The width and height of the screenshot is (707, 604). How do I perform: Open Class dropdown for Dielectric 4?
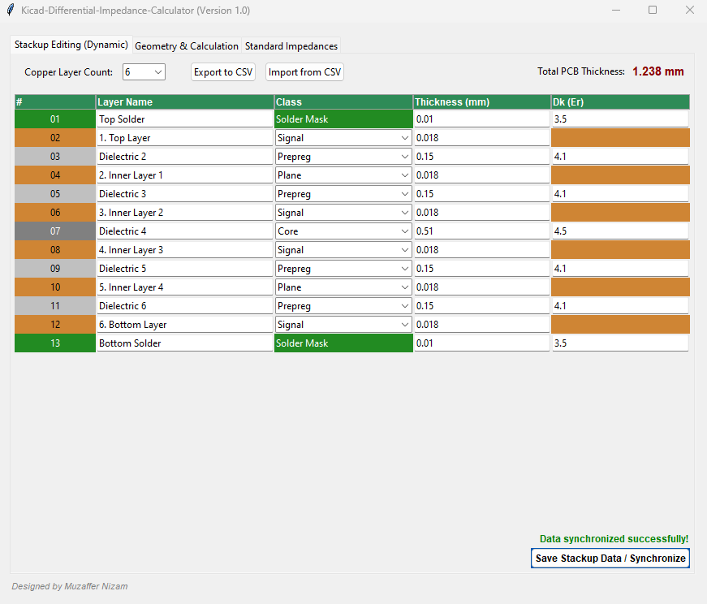pos(404,231)
